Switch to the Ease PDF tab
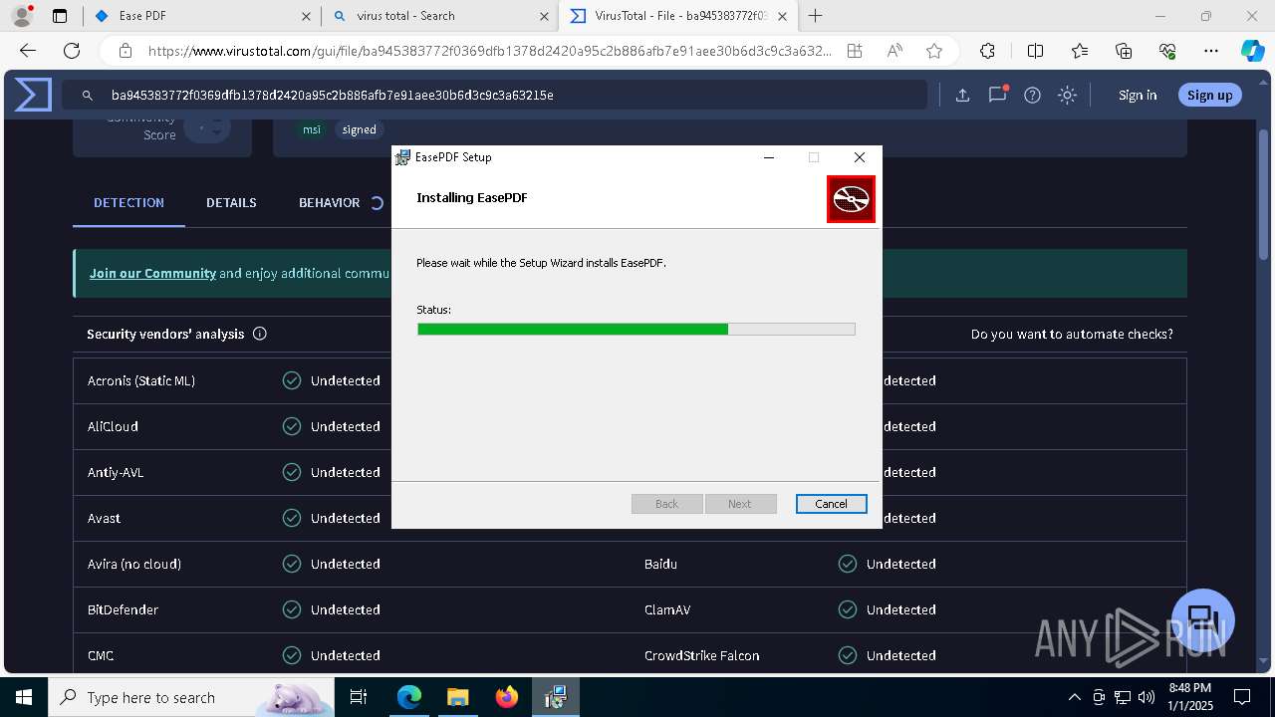Image resolution: width=1275 pixels, height=717 pixels. [x=202, y=16]
